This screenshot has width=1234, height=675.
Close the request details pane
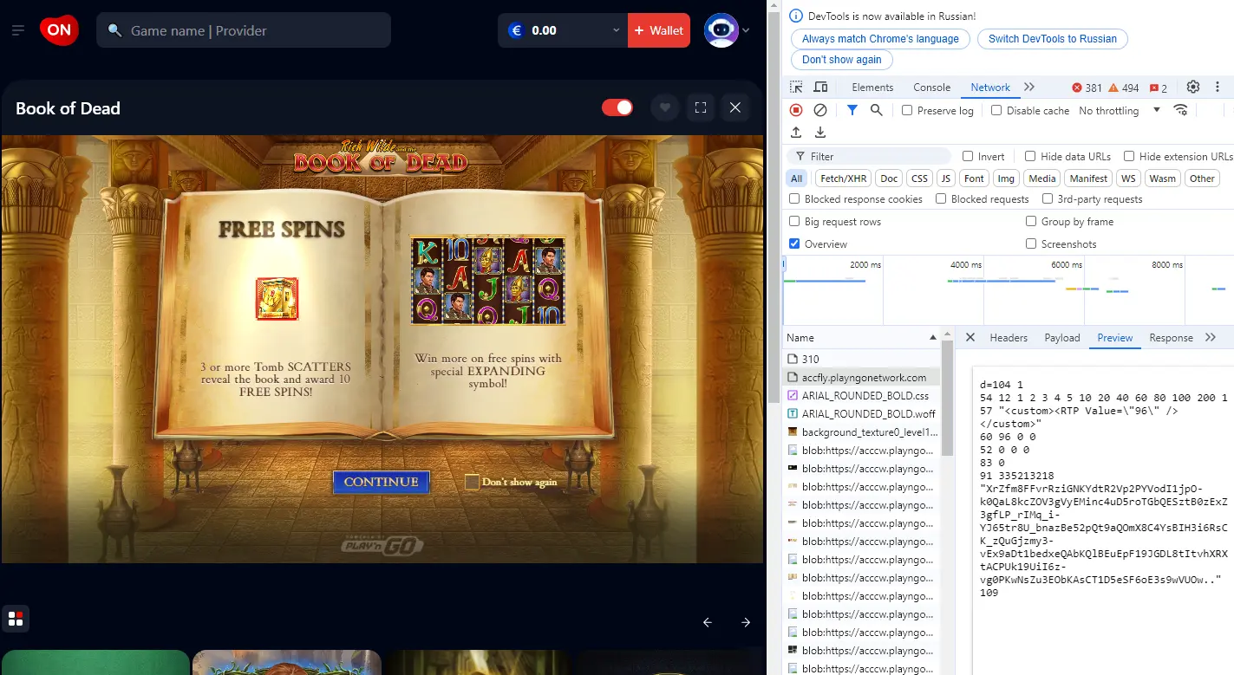(x=970, y=337)
